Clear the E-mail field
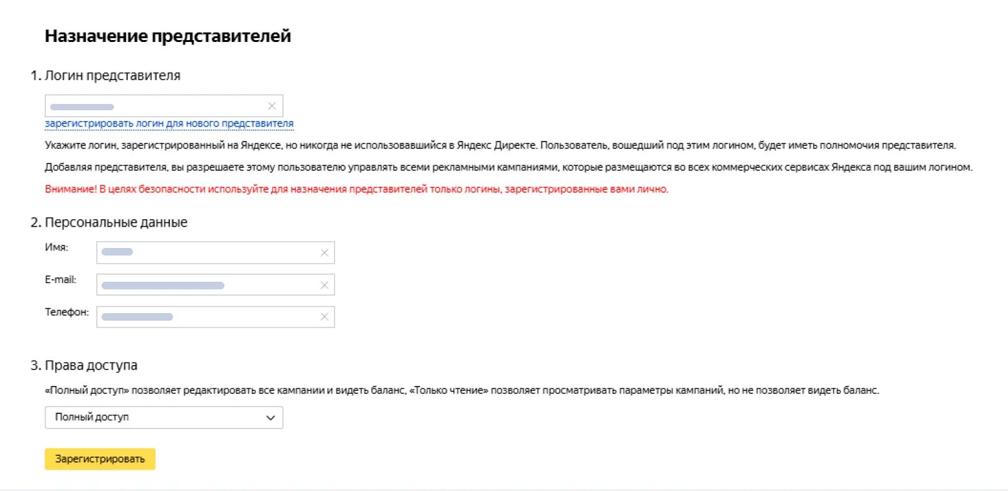The height and width of the screenshot is (491, 1008). tap(324, 285)
